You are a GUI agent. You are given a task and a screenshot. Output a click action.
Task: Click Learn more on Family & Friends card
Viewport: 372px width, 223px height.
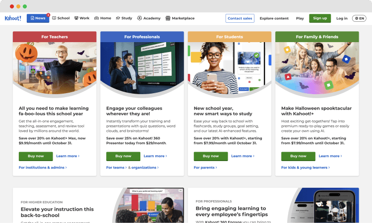330,156
